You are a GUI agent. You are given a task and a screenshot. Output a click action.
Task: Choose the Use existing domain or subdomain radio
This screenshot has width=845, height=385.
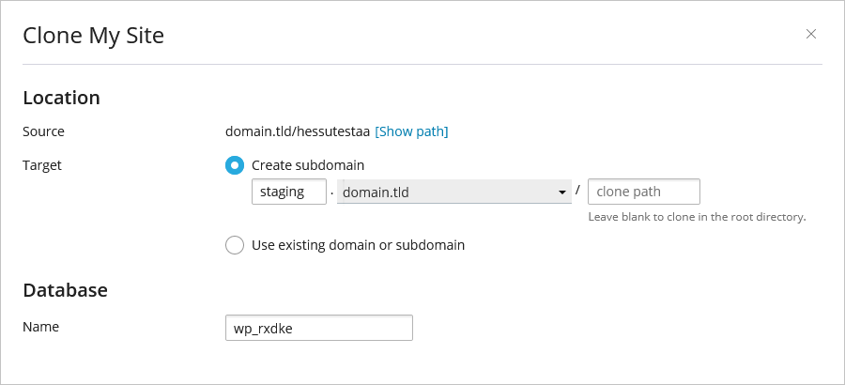coord(235,245)
